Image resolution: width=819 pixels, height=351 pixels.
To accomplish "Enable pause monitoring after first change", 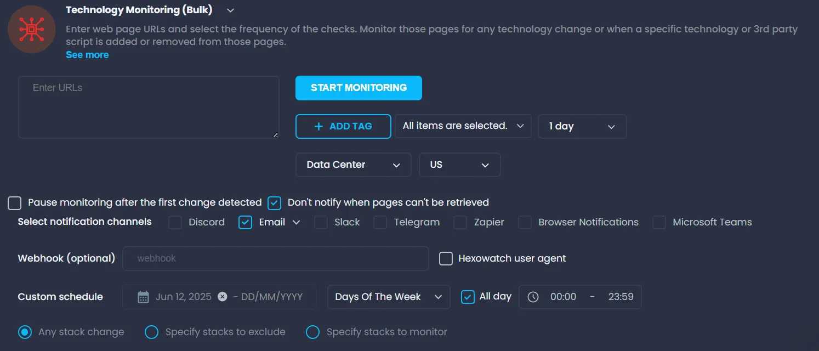I will pos(14,203).
